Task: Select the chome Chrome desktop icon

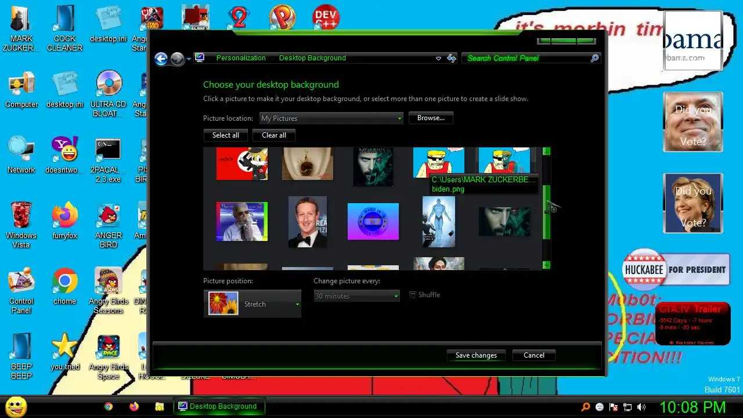Action: coord(64,287)
